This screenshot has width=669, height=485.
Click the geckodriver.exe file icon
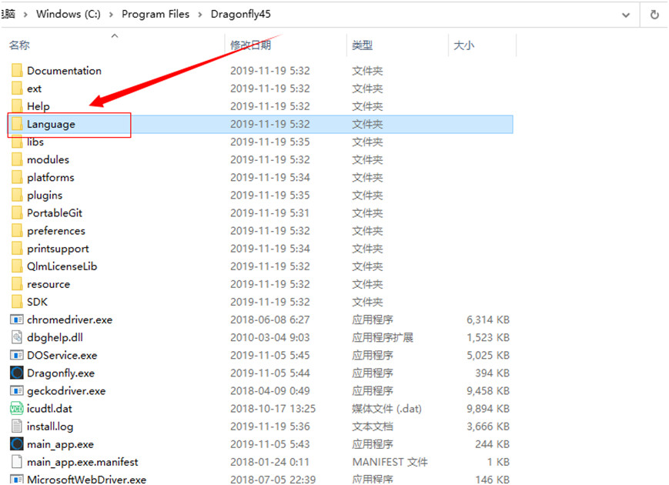[x=17, y=391]
